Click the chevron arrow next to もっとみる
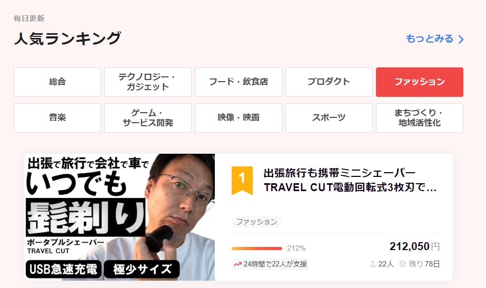Image resolution: width=486 pixels, height=288 pixels. click(x=461, y=39)
